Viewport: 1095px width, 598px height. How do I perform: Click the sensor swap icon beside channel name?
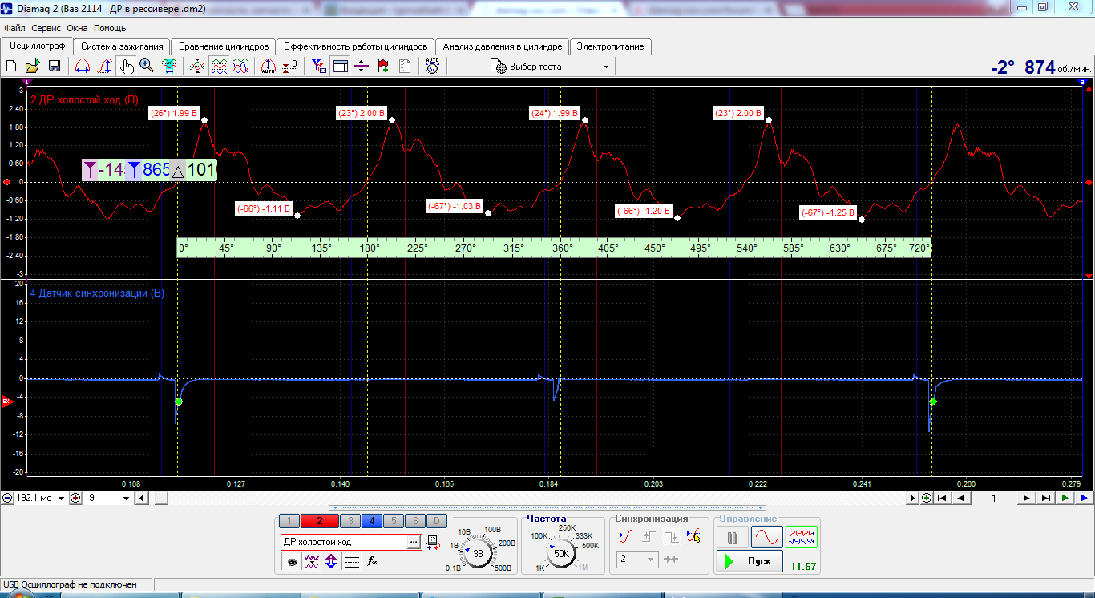[x=433, y=542]
